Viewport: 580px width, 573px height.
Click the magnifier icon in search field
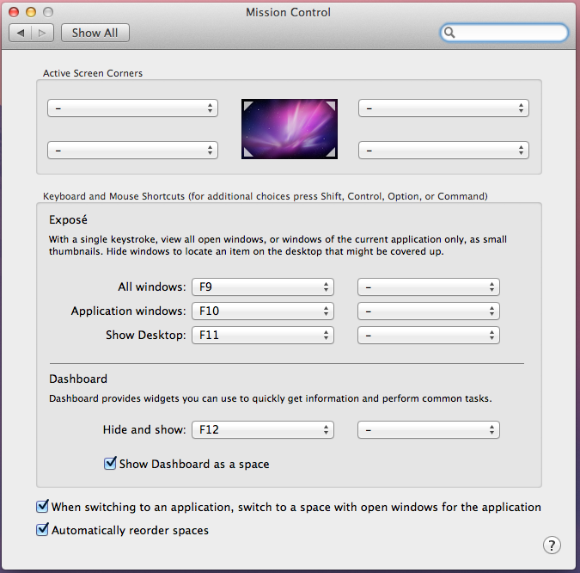[449, 33]
